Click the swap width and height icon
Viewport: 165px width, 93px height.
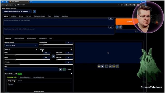click(53, 56)
